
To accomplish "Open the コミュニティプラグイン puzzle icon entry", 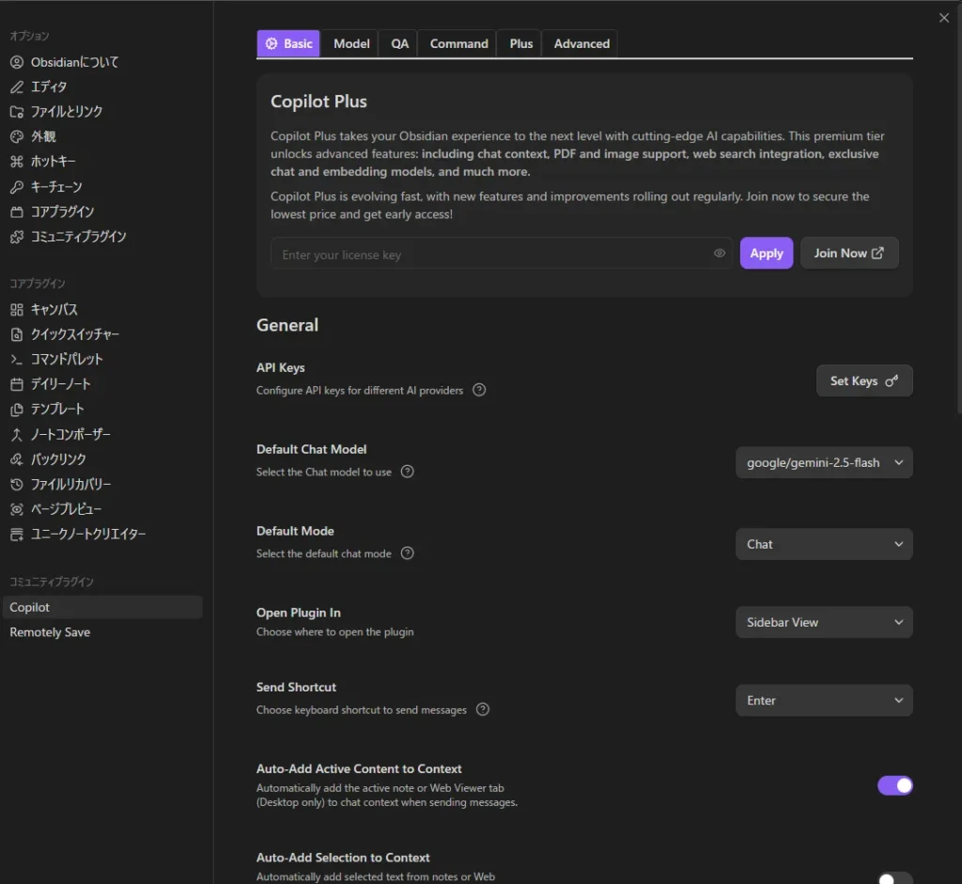I will (x=16, y=237).
